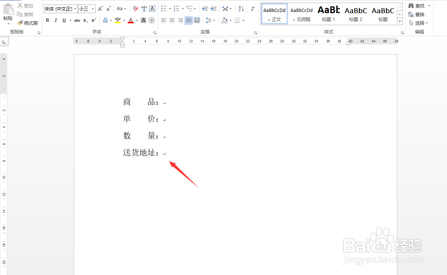Apply the red font color

(x=131, y=20)
